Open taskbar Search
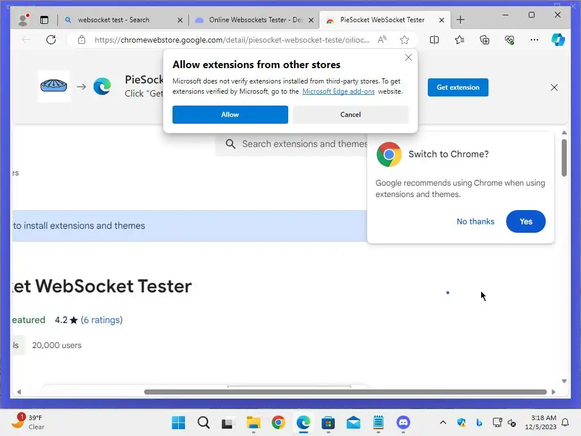This screenshot has width=581, height=436. coord(204,422)
